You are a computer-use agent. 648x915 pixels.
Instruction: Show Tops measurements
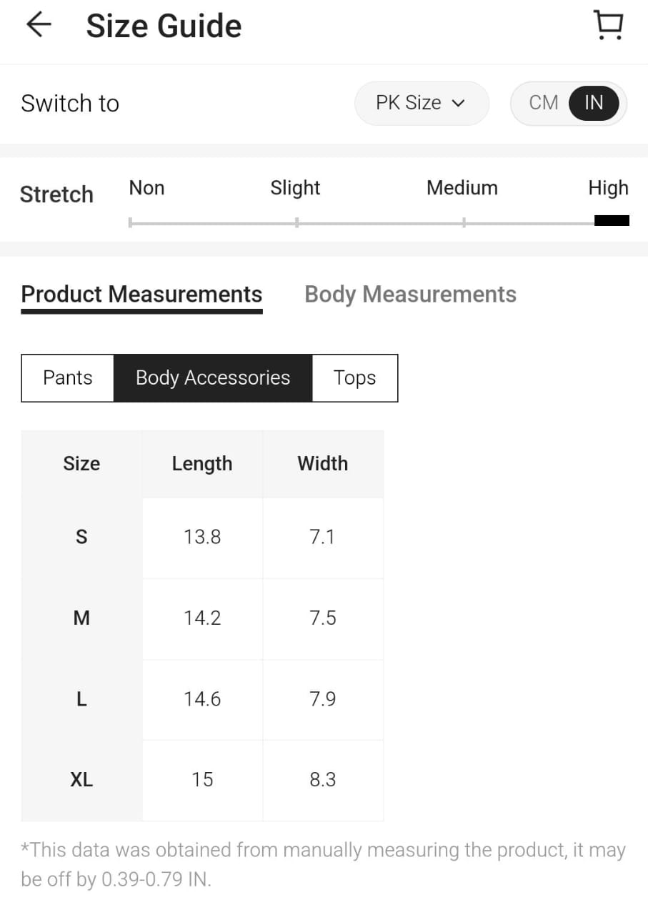click(x=354, y=377)
